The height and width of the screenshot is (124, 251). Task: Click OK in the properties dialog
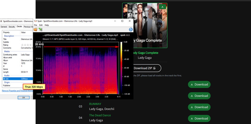[23, 98]
